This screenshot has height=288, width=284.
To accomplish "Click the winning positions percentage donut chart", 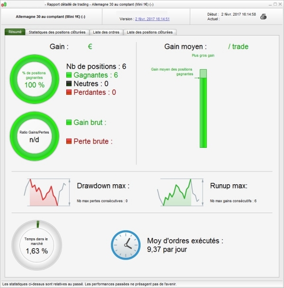I will point(35,79).
